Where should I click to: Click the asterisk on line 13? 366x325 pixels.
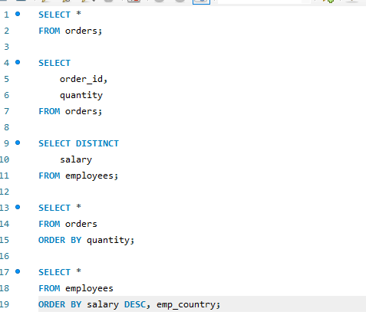(78, 207)
